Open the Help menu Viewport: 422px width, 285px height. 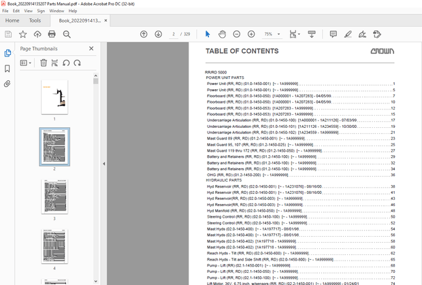pyautogui.click(x=73, y=11)
